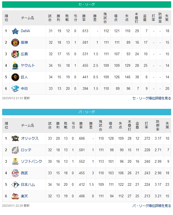Click the Pacific League 防御率 column header
The image size is (173, 215).
pyautogui.click(x=157, y=125)
